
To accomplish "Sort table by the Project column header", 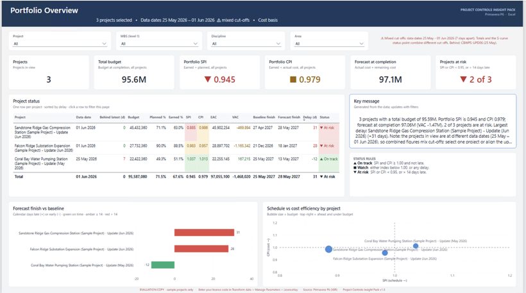I will click(20, 117).
